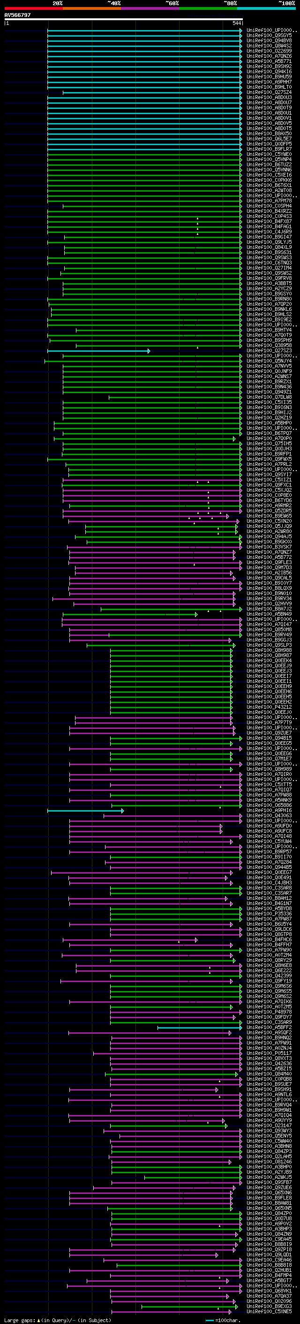Select hit label UniRef100_A9PHH7
Screen dimensions: 300x1324
coord(269,82)
